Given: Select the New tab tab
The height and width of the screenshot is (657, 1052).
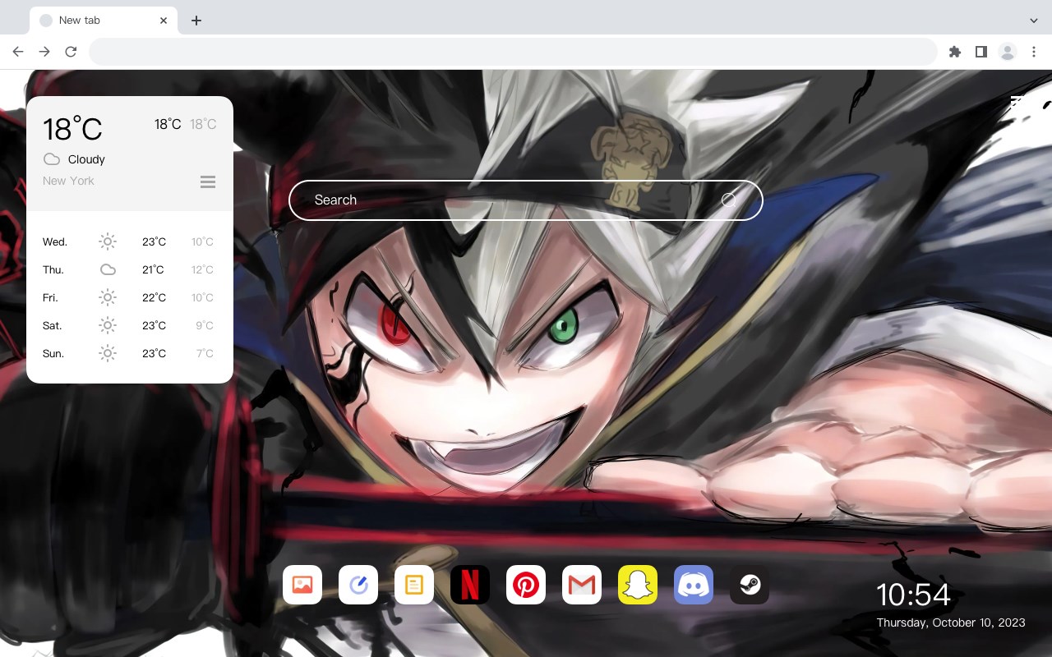Looking at the screenshot, I should 104,21.
